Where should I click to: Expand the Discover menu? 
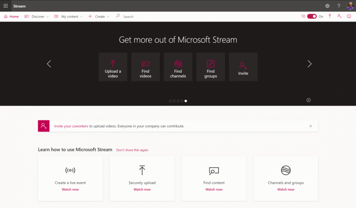click(x=37, y=17)
